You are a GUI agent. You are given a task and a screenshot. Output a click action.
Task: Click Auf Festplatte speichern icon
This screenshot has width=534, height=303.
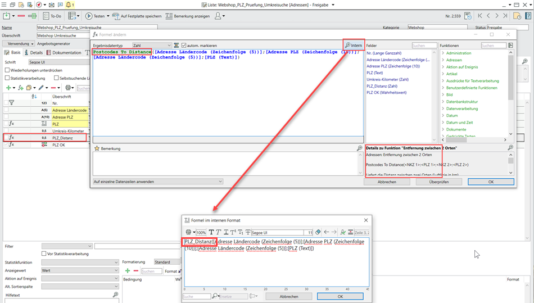pyautogui.click(x=116, y=16)
